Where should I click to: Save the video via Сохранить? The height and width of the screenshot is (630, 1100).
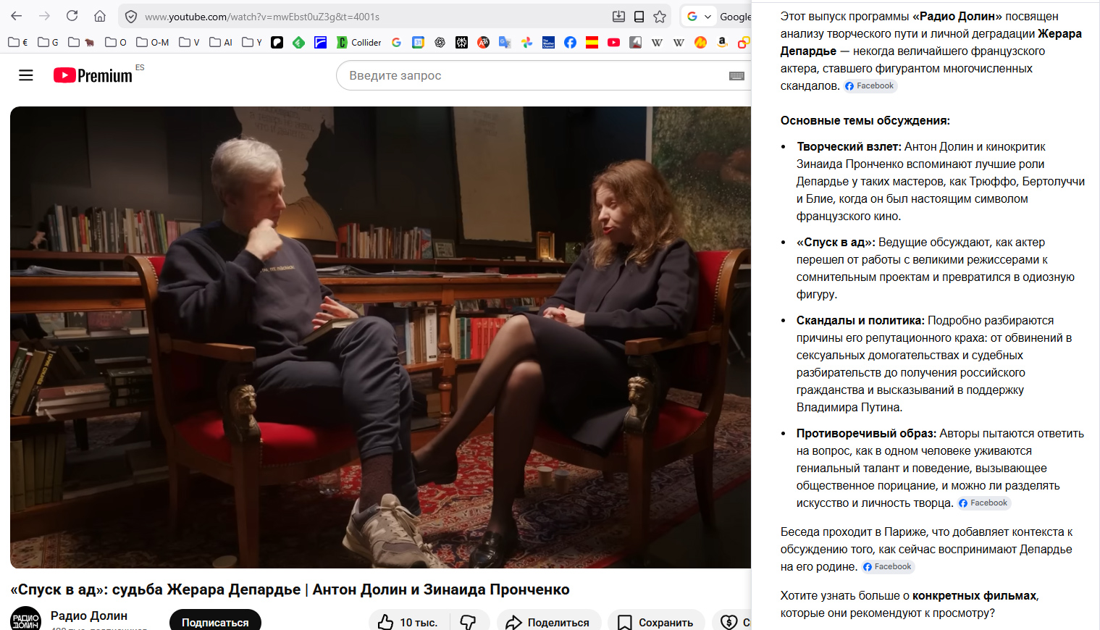pyautogui.click(x=655, y=622)
